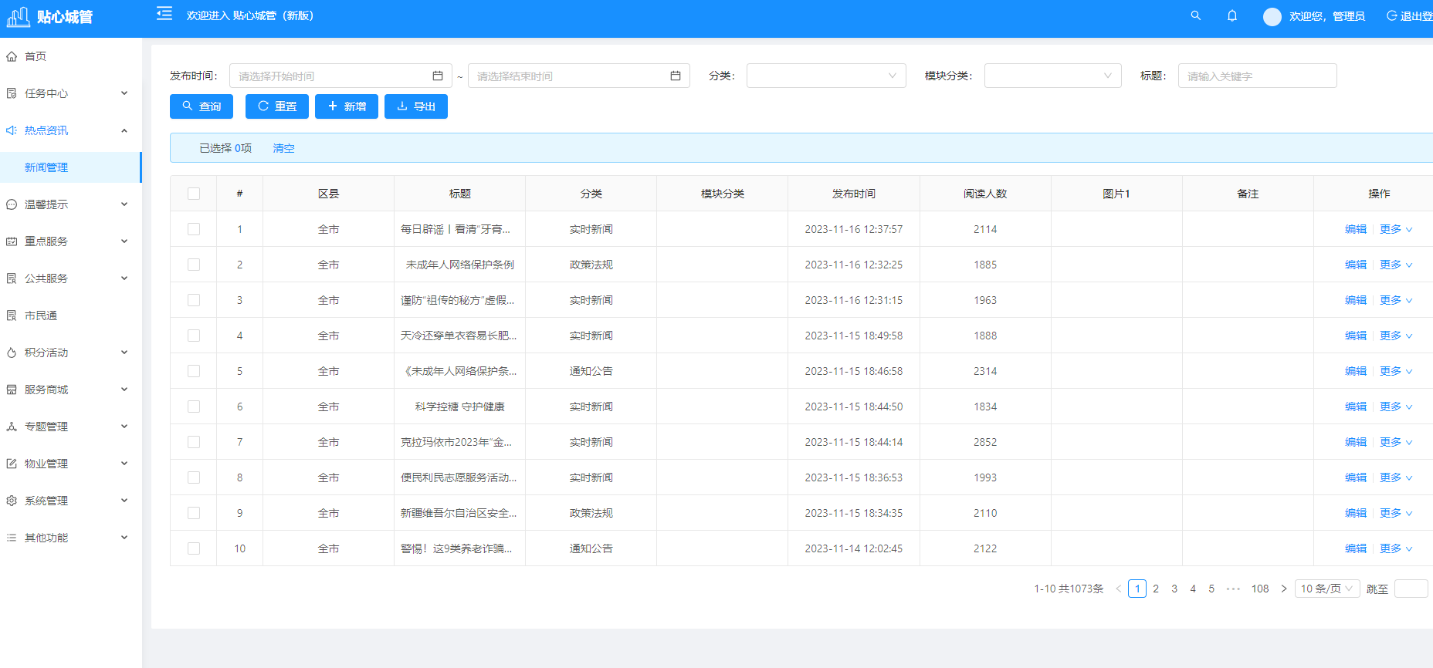This screenshot has width=1433, height=668.
Task: Click the 退出登录 logout button
Action: tap(1410, 16)
